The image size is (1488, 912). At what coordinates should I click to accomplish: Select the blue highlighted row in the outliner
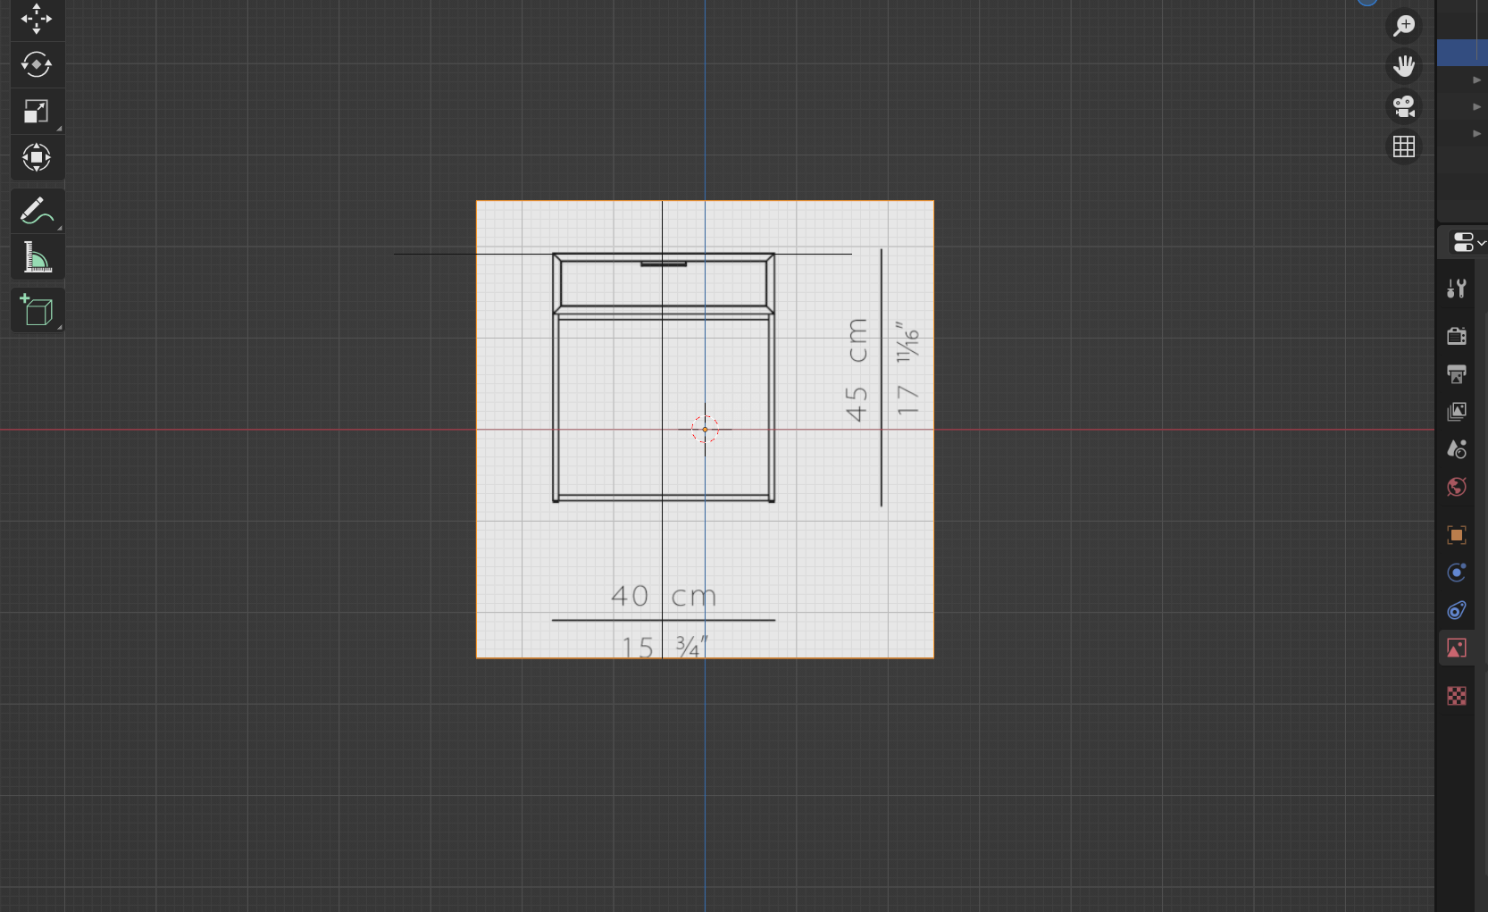click(x=1461, y=53)
